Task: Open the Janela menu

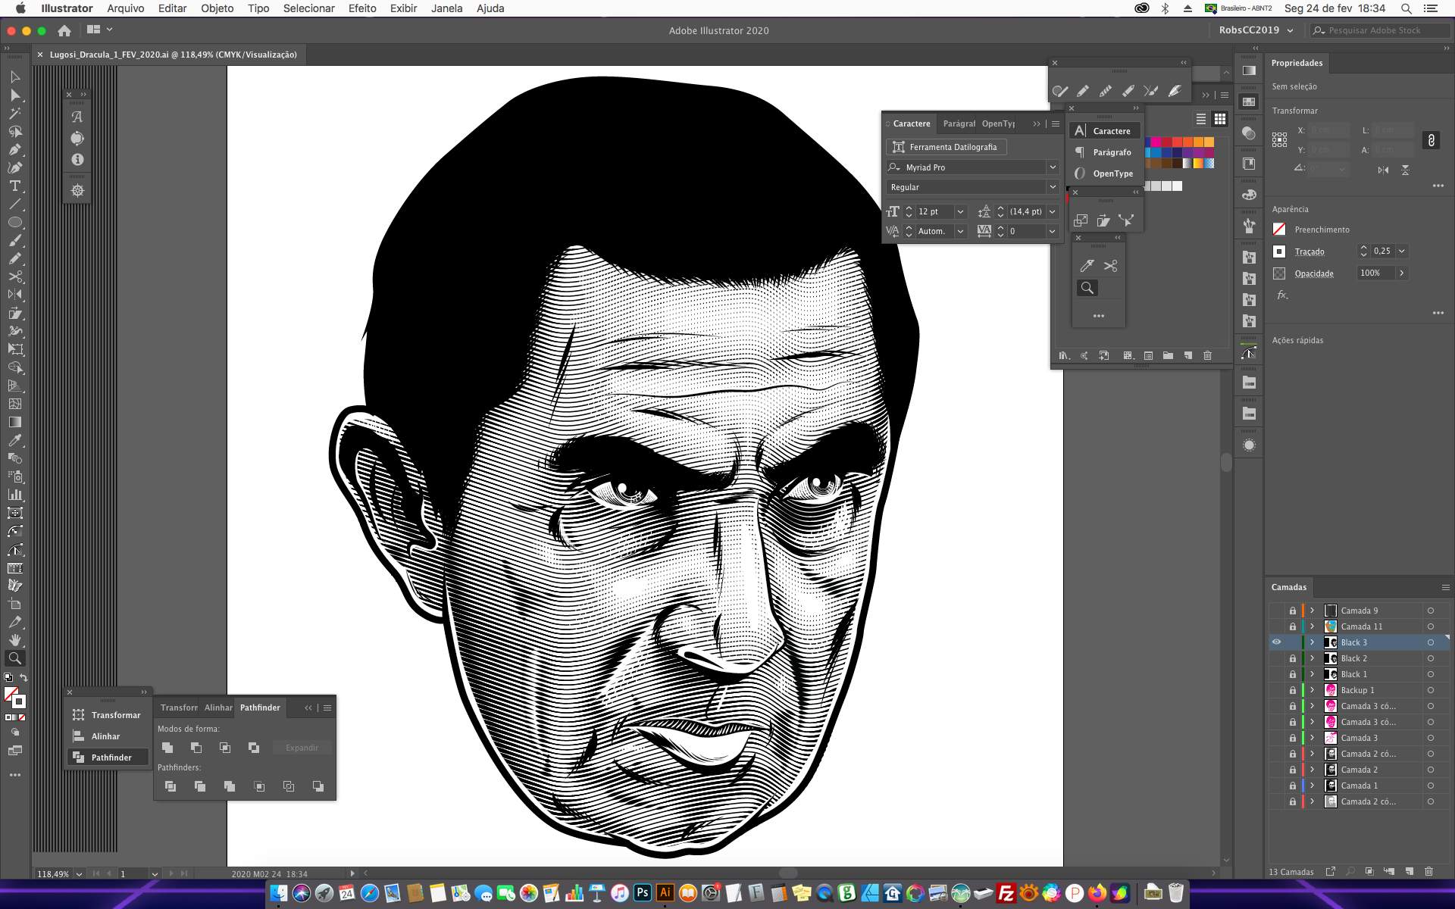Action: coord(447,8)
